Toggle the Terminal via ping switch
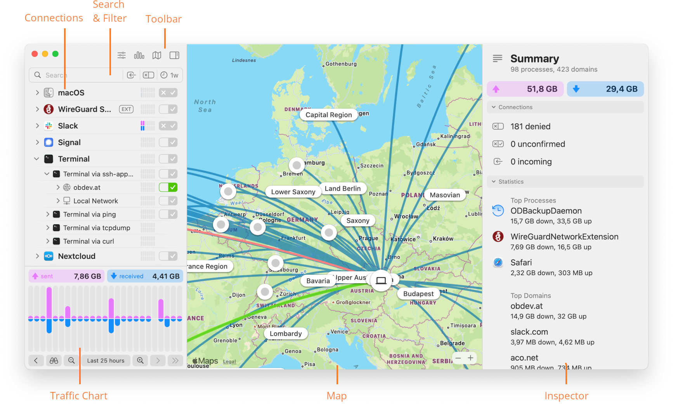This screenshot has width=673, height=404. (x=168, y=214)
